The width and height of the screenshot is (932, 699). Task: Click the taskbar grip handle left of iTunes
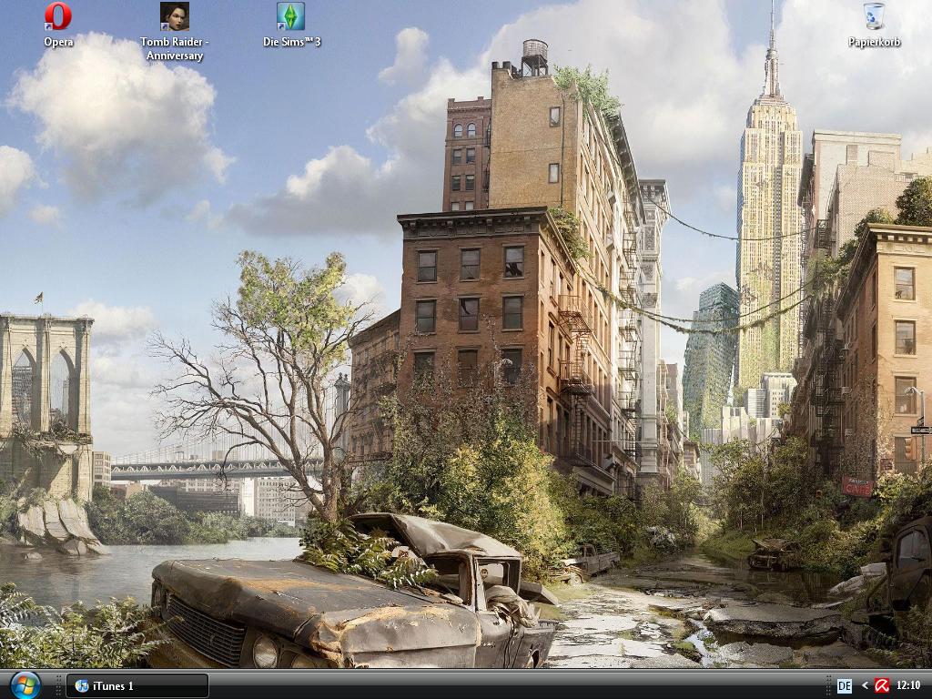pos(59,685)
